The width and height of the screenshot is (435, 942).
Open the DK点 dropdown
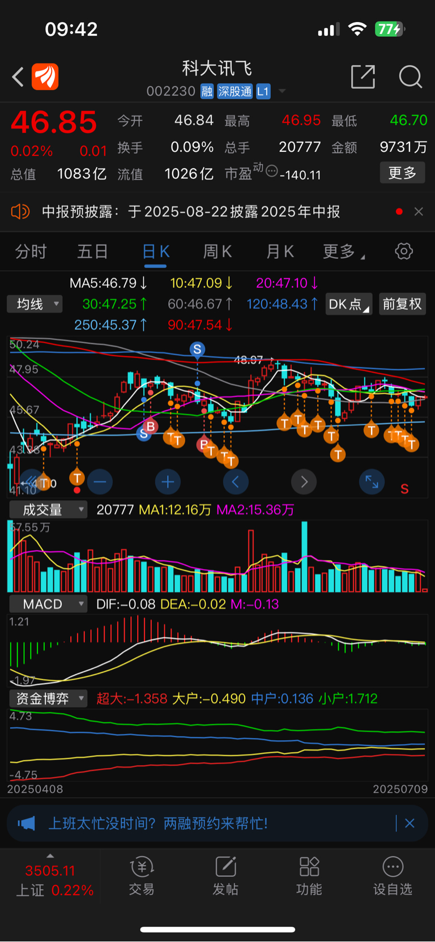(349, 304)
